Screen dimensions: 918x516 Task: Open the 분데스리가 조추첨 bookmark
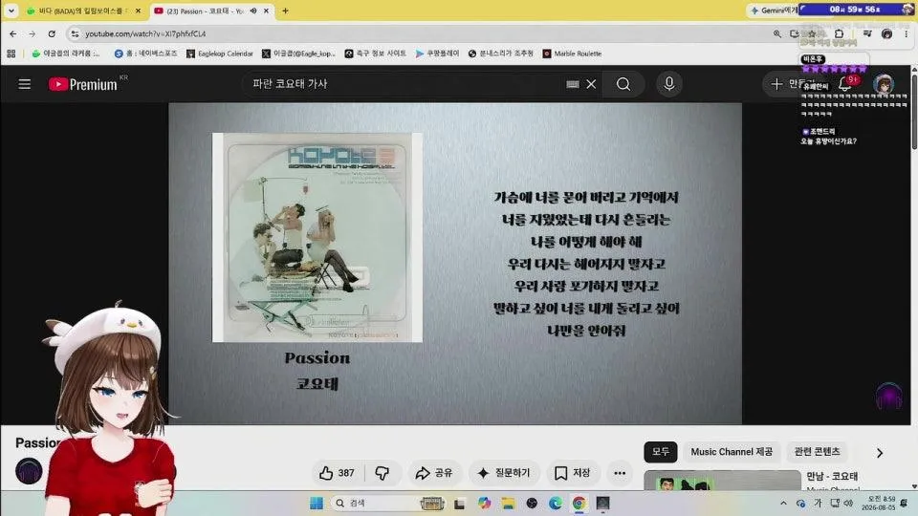pos(500,54)
